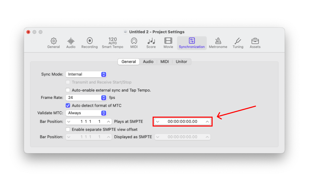The image size is (309, 192).
Task: Open the Tuning settings pane
Action: (238, 43)
